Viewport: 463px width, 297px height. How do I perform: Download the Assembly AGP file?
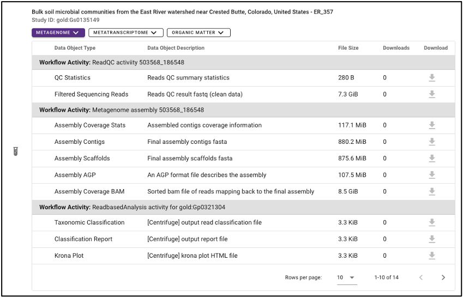click(x=432, y=175)
